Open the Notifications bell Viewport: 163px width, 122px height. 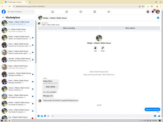[153, 12]
